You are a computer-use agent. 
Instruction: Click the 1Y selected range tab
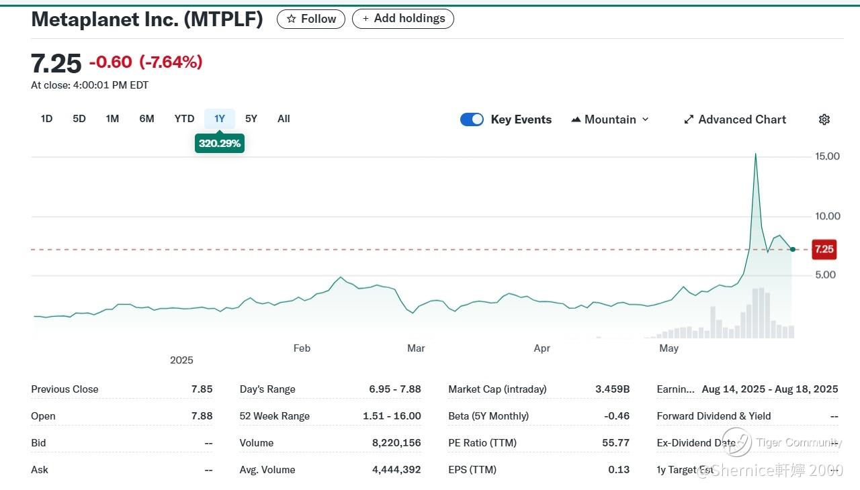point(220,119)
